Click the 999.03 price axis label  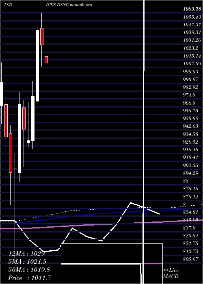click(191, 71)
